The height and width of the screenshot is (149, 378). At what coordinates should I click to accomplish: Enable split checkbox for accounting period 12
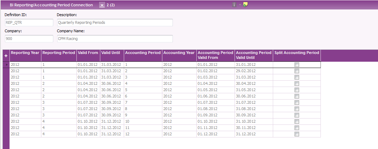click(x=297, y=134)
